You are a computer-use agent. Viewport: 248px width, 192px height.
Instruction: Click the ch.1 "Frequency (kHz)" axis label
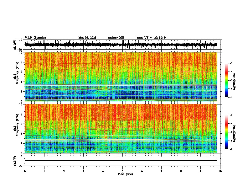[x=17, y=73]
